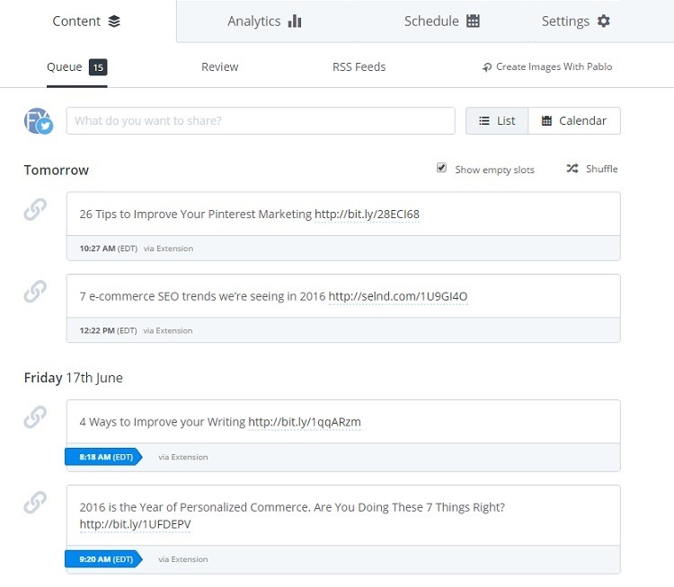
Task: Open the Content tab
Action: click(86, 21)
